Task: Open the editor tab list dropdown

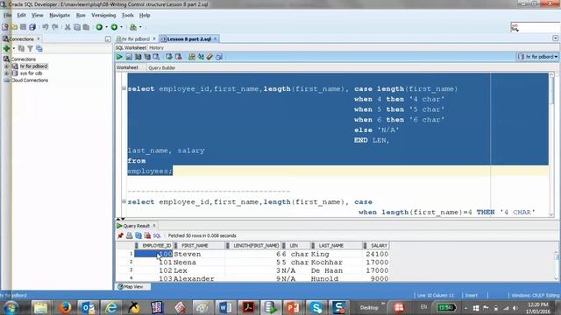Action: [555, 38]
